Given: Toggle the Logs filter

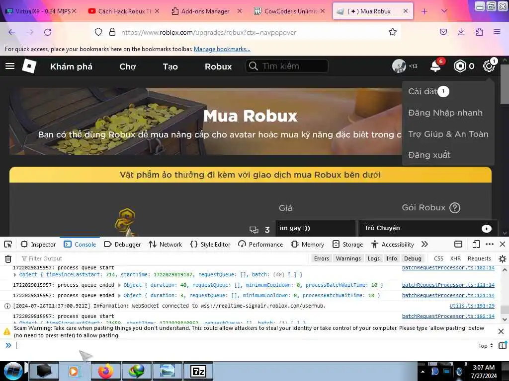Looking at the screenshot, I should (374, 258).
